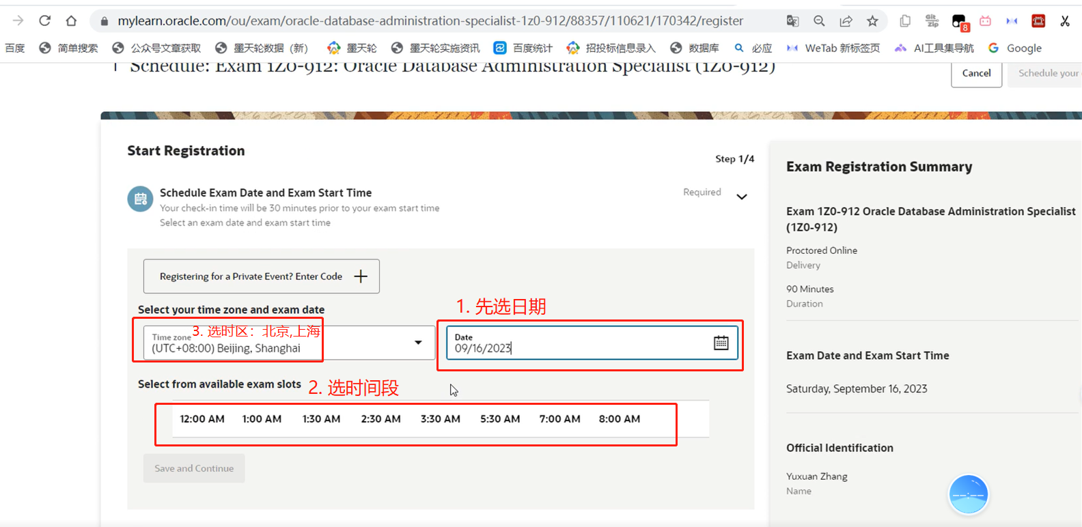Select the 3:30 AM exam slot
This screenshot has height=527, width=1082.
[440, 418]
